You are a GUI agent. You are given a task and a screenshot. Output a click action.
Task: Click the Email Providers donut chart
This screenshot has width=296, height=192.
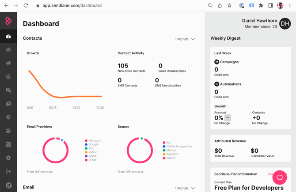(x=56, y=151)
